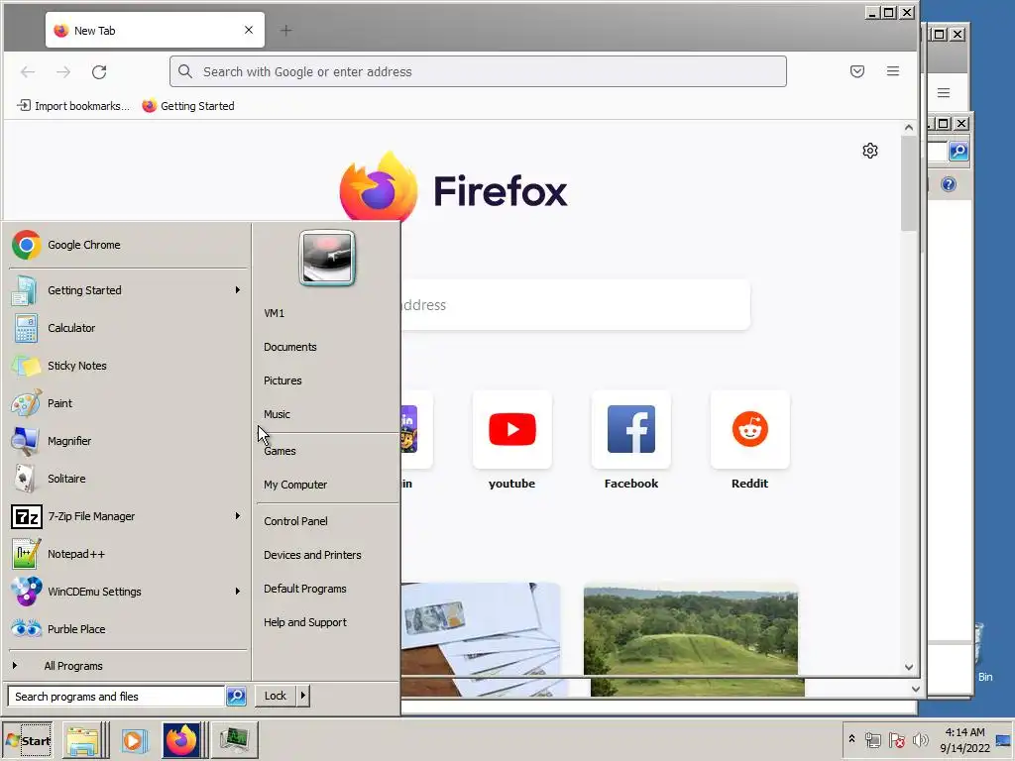Expand Getting Started submenu arrow

(238, 290)
